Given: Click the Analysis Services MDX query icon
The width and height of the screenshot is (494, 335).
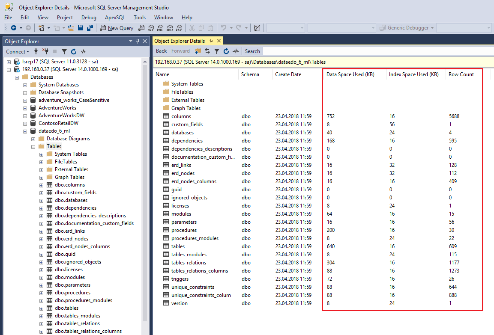Looking at the screenshot, I should tap(151, 28).
